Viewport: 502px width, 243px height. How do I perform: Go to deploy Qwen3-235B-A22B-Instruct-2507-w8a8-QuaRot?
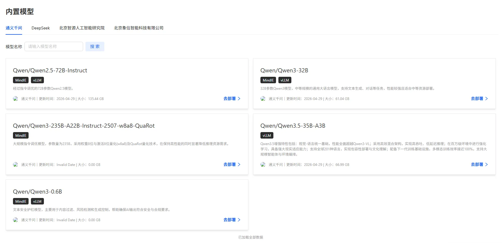(232, 164)
